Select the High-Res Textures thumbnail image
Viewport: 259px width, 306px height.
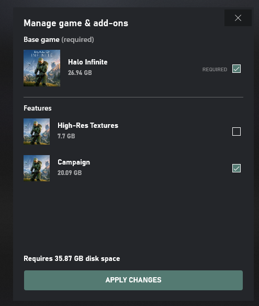click(37, 132)
